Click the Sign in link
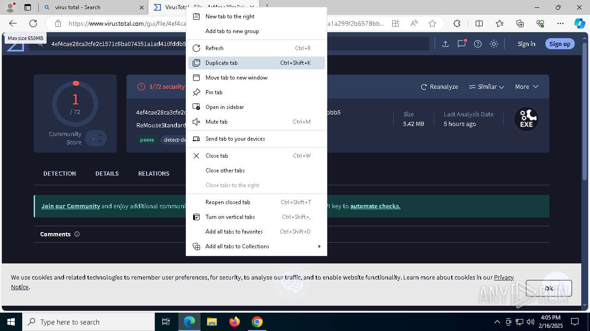The height and width of the screenshot is (331, 590). point(526,44)
